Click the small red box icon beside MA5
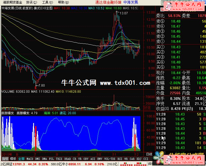Image resolution: width=206 pixels, height=166 pixels. point(141,8)
